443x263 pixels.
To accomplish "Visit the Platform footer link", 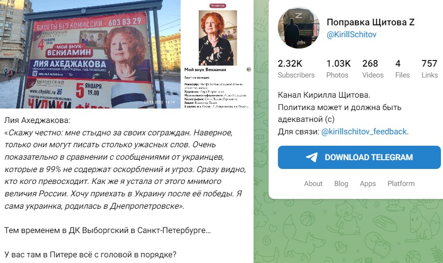I will pos(401,183).
